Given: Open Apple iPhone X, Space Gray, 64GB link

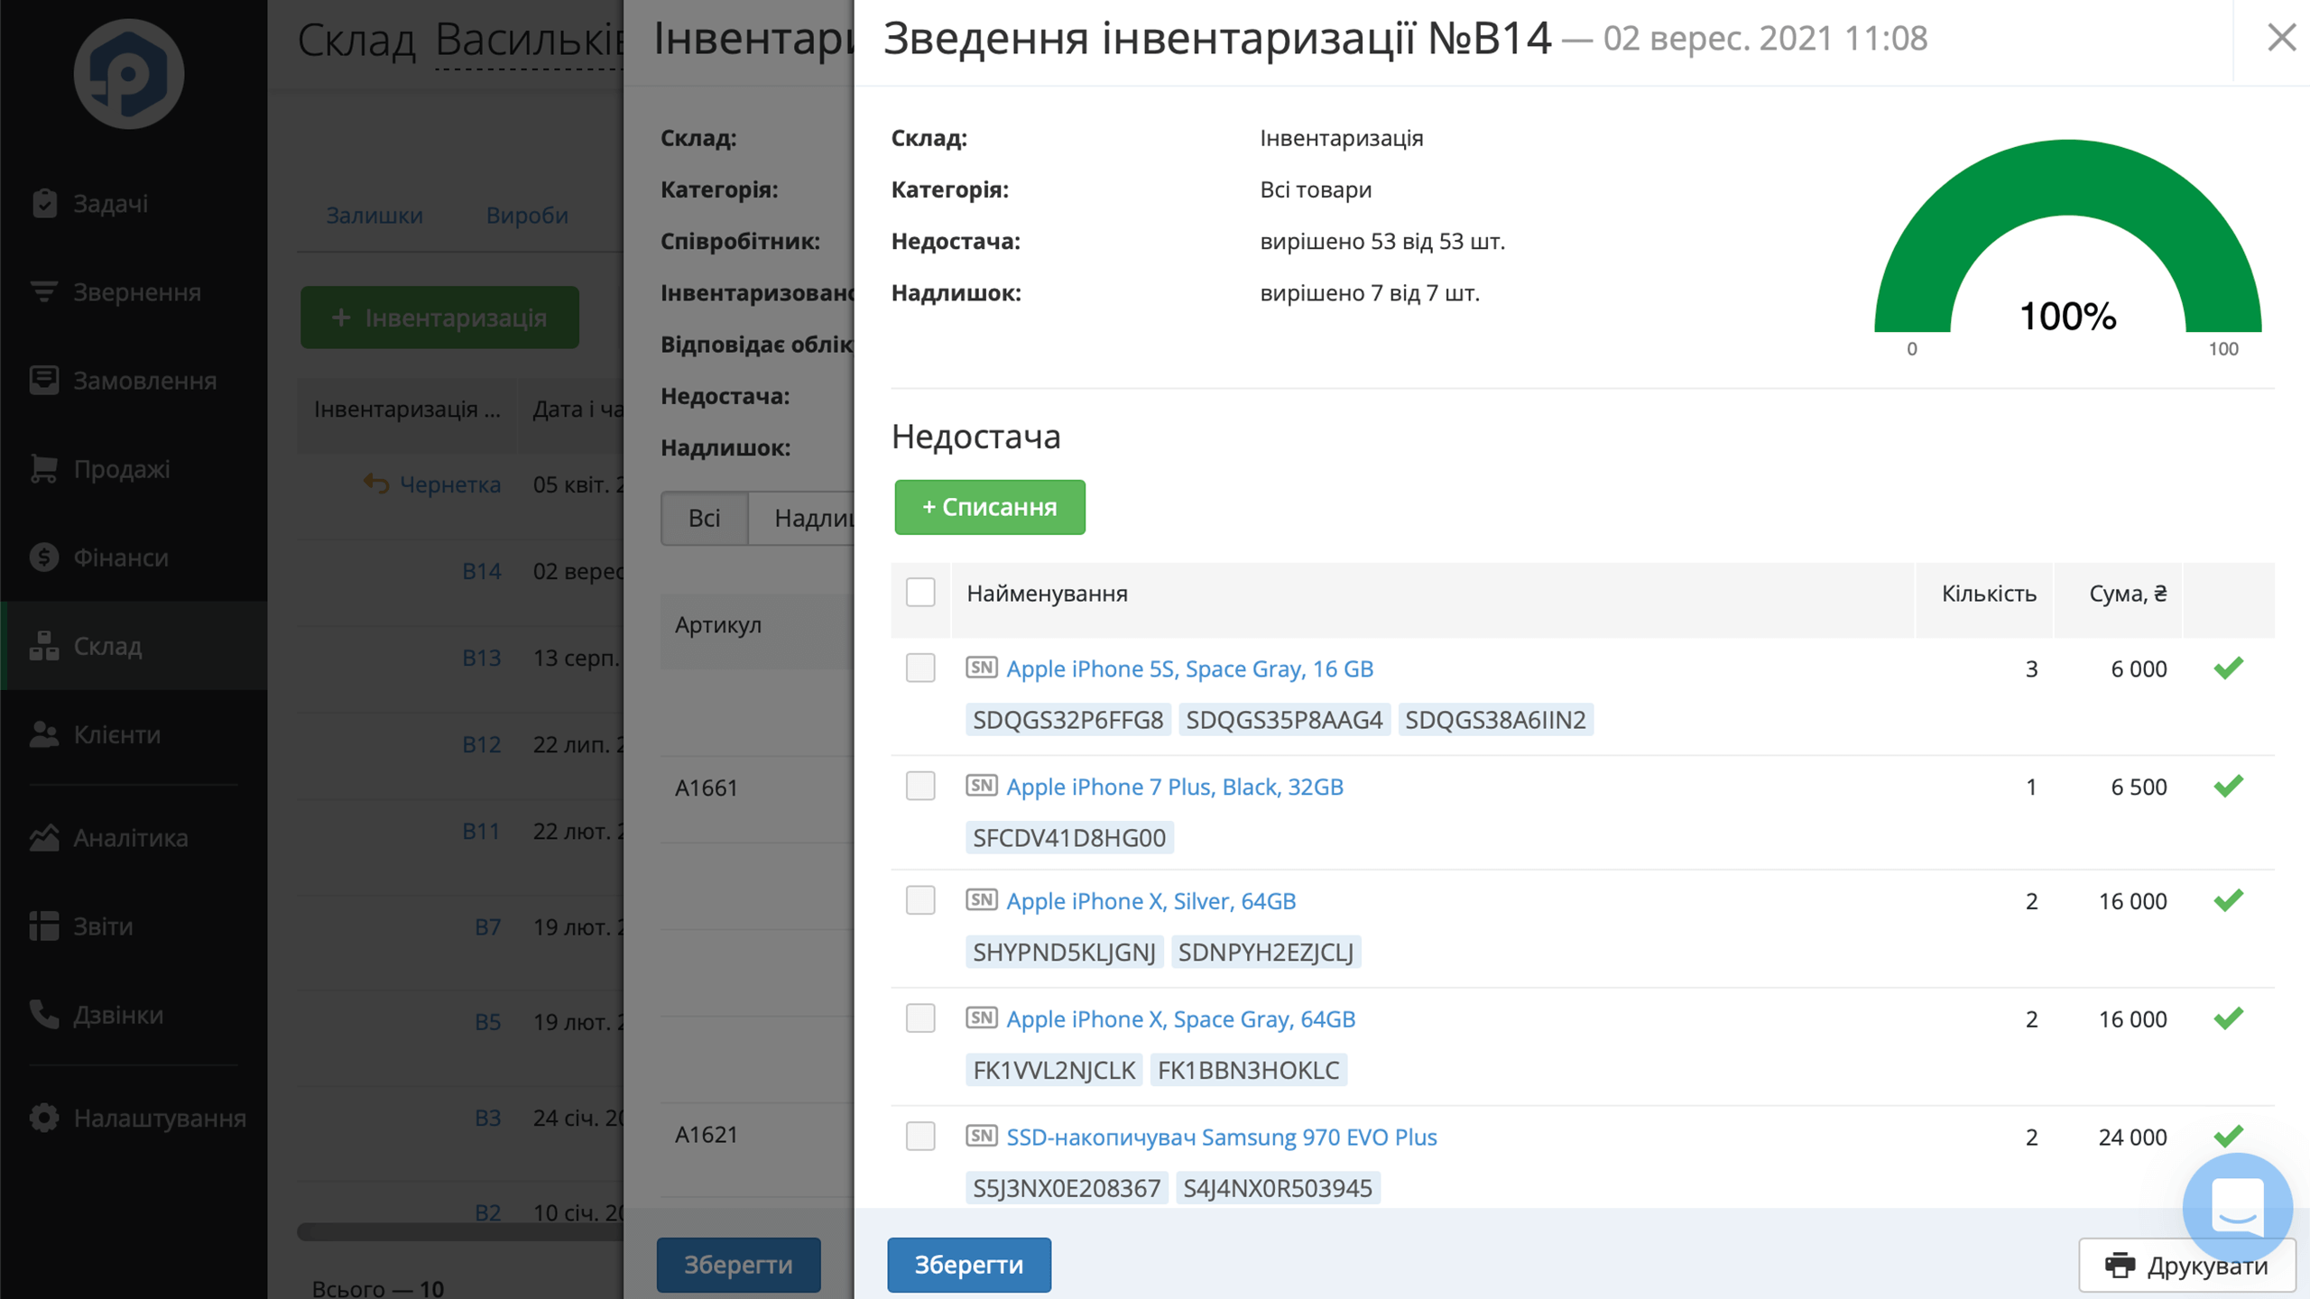Looking at the screenshot, I should [1180, 1019].
